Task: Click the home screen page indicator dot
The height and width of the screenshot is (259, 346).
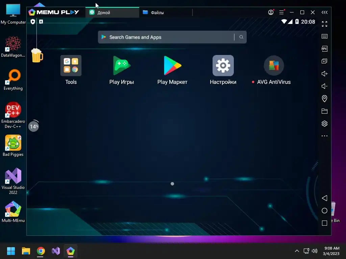Action: coord(172,184)
